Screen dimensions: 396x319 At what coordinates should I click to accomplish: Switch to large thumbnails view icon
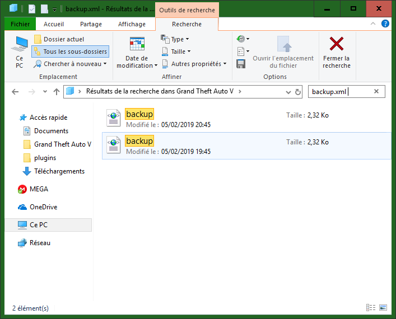tap(383, 307)
